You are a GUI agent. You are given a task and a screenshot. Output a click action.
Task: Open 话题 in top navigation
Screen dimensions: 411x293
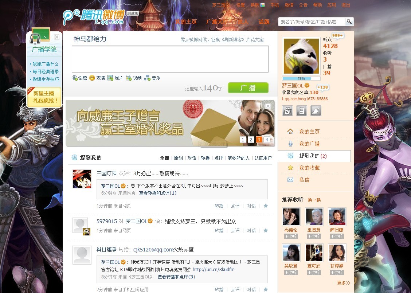tap(264, 22)
